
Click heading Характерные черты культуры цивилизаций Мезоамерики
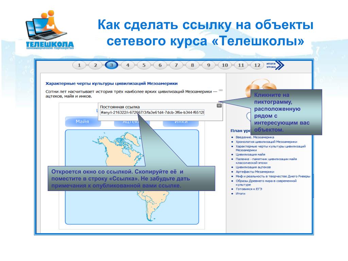(111, 84)
